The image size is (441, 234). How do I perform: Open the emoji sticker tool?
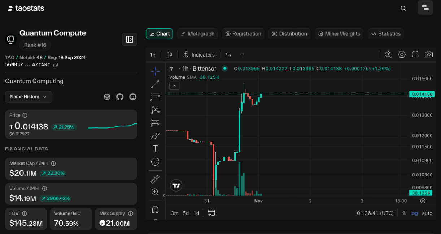[155, 162]
